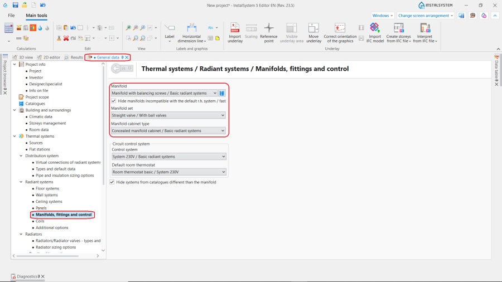
Task: Select Storeys management in tree
Action: (47, 123)
